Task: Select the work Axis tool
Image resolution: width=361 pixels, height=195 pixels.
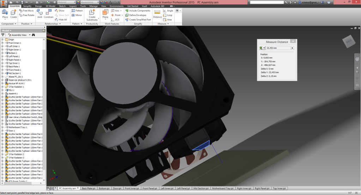Action: point(115,11)
